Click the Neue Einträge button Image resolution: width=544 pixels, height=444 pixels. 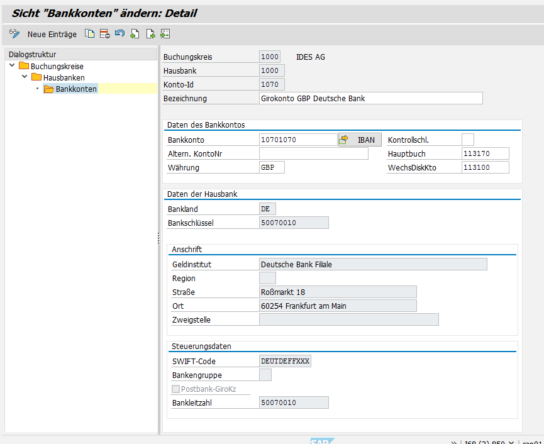[x=52, y=34]
